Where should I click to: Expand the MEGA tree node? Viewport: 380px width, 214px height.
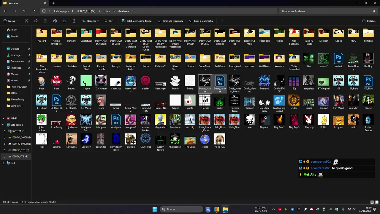coord(3,118)
